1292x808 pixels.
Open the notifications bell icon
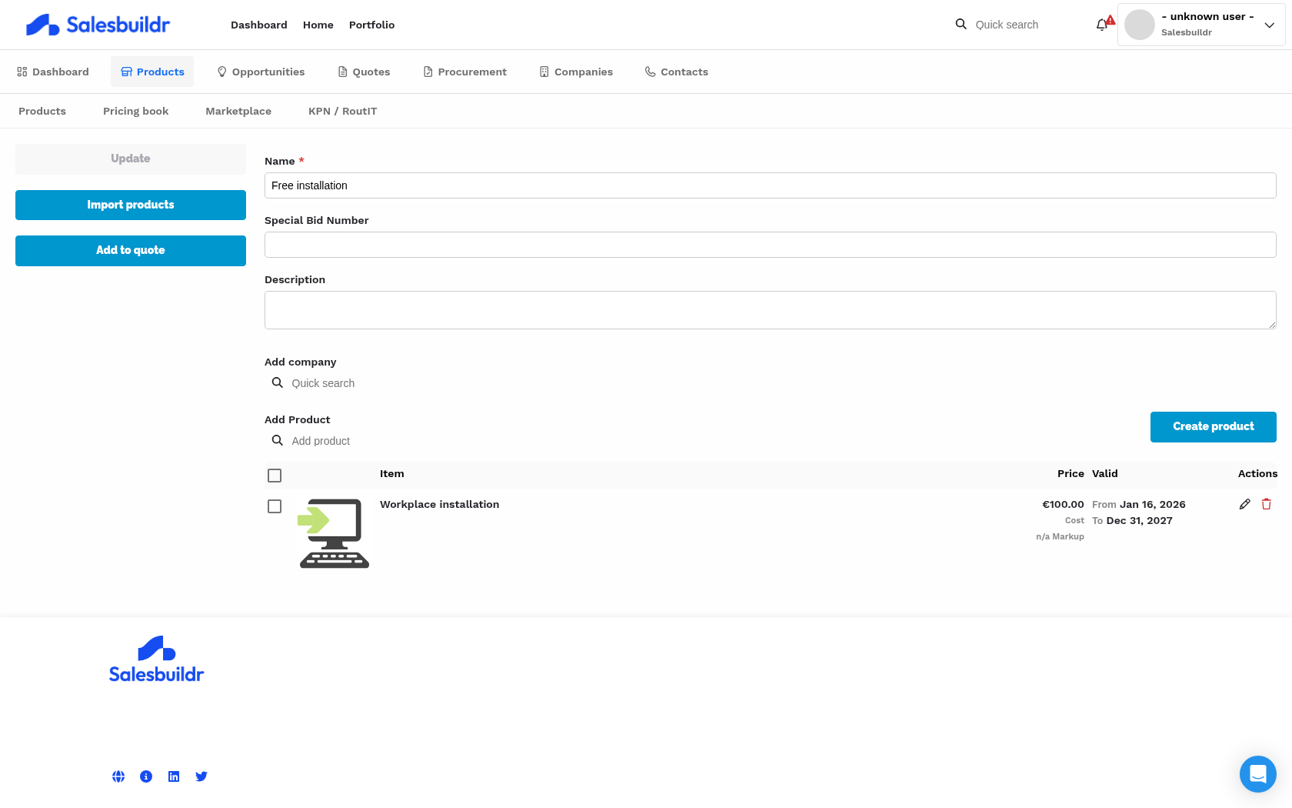pyautogui.click(x=1102, y=25)
